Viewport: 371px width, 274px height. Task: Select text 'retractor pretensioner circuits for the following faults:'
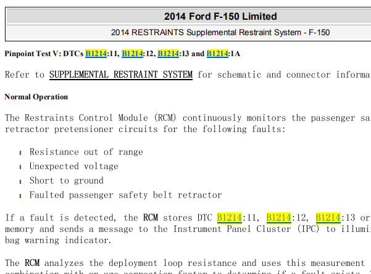pos(145,129)
